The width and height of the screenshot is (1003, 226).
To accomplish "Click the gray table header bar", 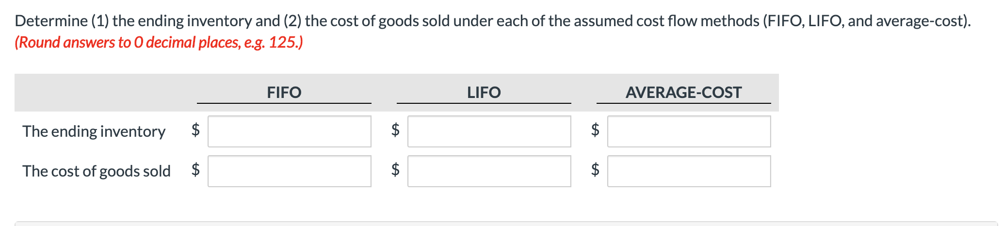I will 104,92.
